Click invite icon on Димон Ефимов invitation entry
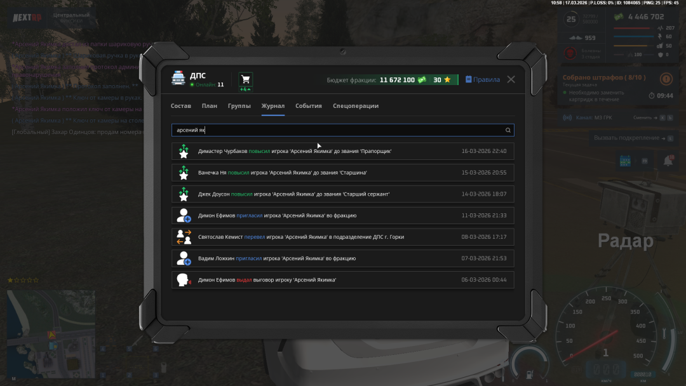The width and height of the screenshot is (686, 386). click(184, 215)
